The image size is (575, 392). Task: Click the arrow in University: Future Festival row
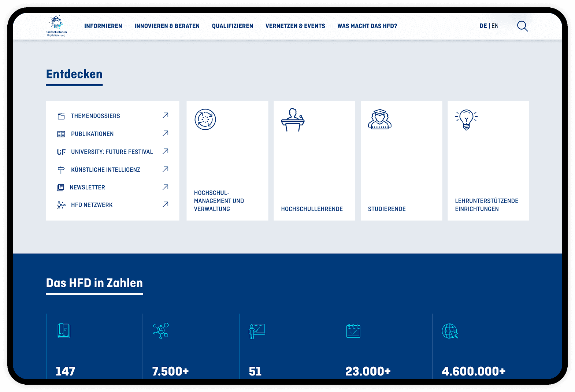coord(166,151)
